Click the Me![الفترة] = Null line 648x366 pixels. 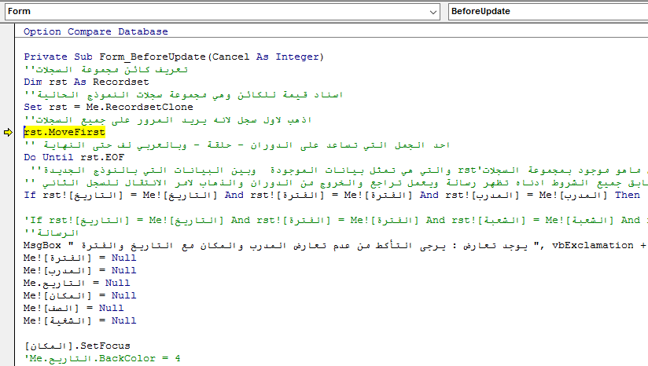(x=69, y=258)
